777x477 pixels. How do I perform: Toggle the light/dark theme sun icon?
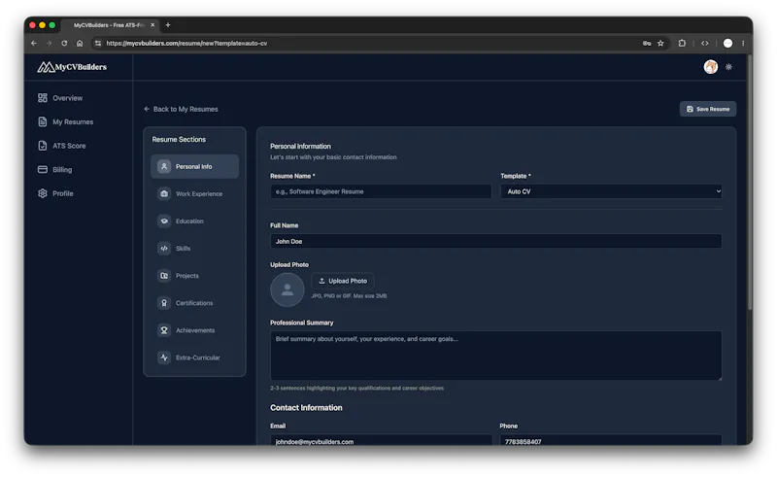729,67
